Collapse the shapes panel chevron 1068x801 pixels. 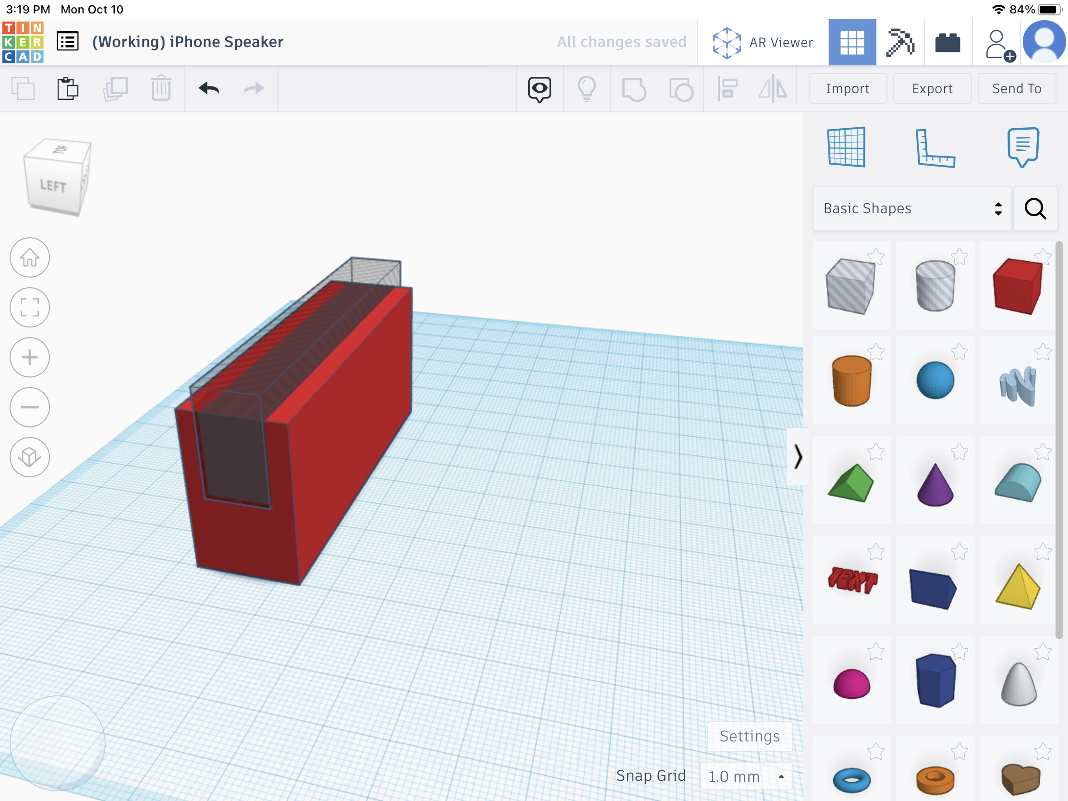click(x=798, y=457)
